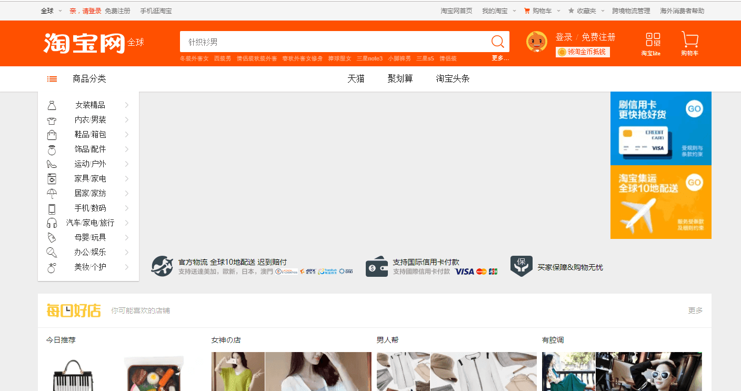Click the 每日好店 logo
The height and width of the screenshot is (391, 741).
(74, 310)
